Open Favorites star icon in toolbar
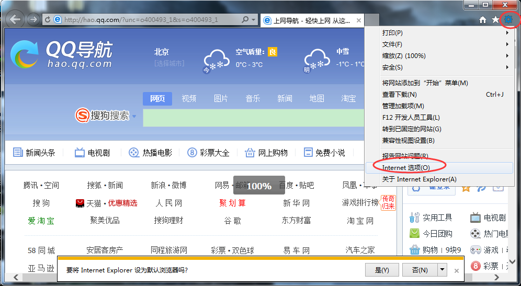The width and height of the screenshot is (521, 286). click(x=495, y=20)
